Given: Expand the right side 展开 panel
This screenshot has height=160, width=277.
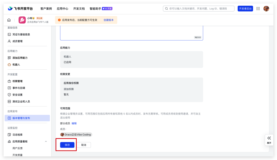Looking at the screenshot, I should tap(269, 140).
